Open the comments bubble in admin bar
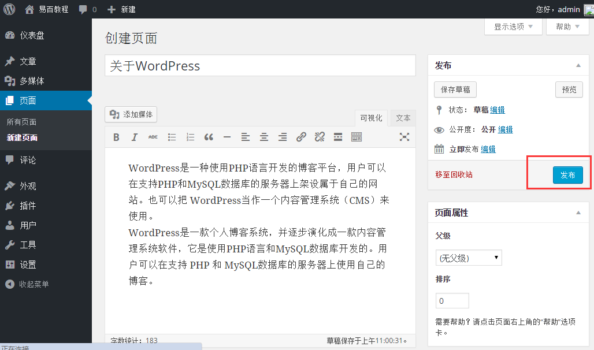This screenshot has height=350, width=594. tap(87, 9)
